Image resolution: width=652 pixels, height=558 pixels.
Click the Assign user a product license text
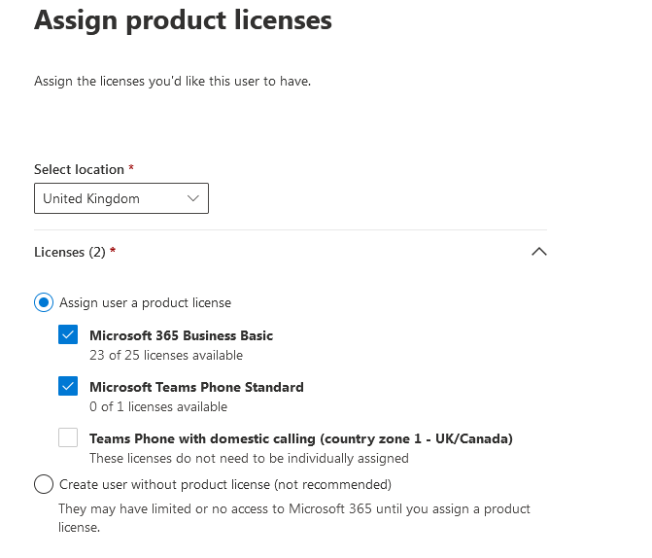pyautogui.click(x=145, y=302)
